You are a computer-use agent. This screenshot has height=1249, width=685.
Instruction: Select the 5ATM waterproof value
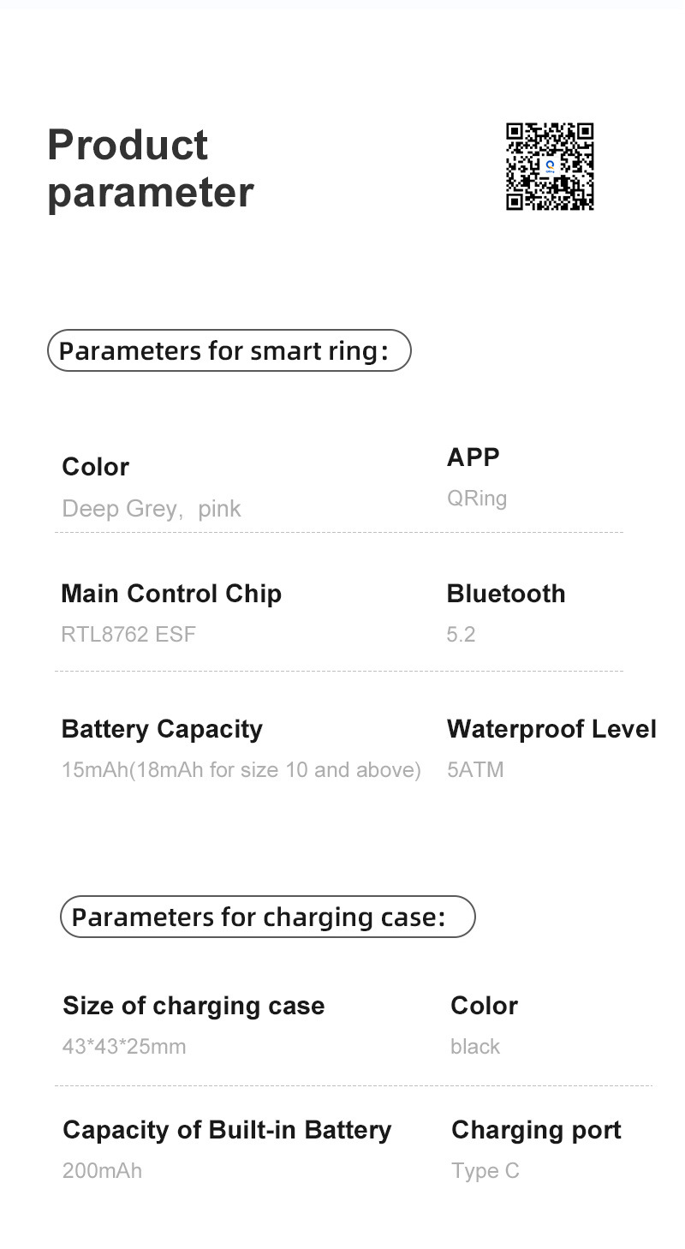[x=475, y=770]
